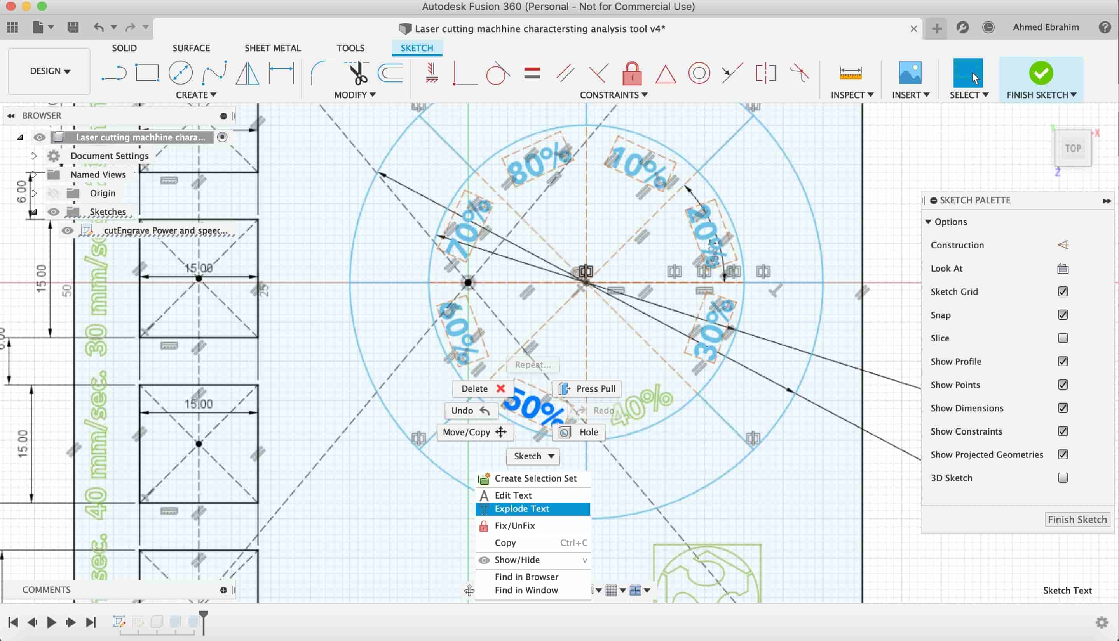Screen dimensions: 1119x641
Task: Expand Document Settings tree node
Action: [34, 156]
